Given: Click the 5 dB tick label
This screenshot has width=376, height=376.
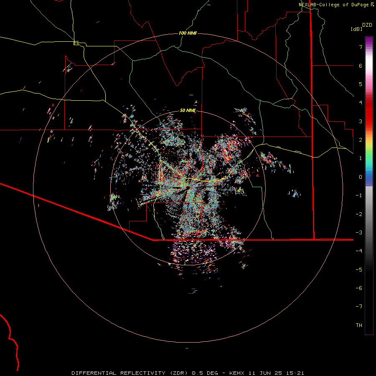Looking at the screenshot, I should point(361,84).
